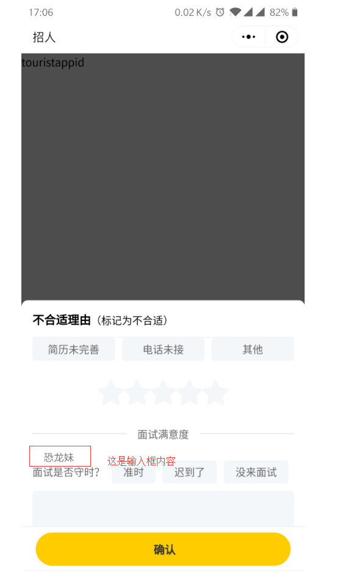The height and width of the screenshot is (576, 340).
Task: Tap the alarm clock status icon
Action: (220, 12)
